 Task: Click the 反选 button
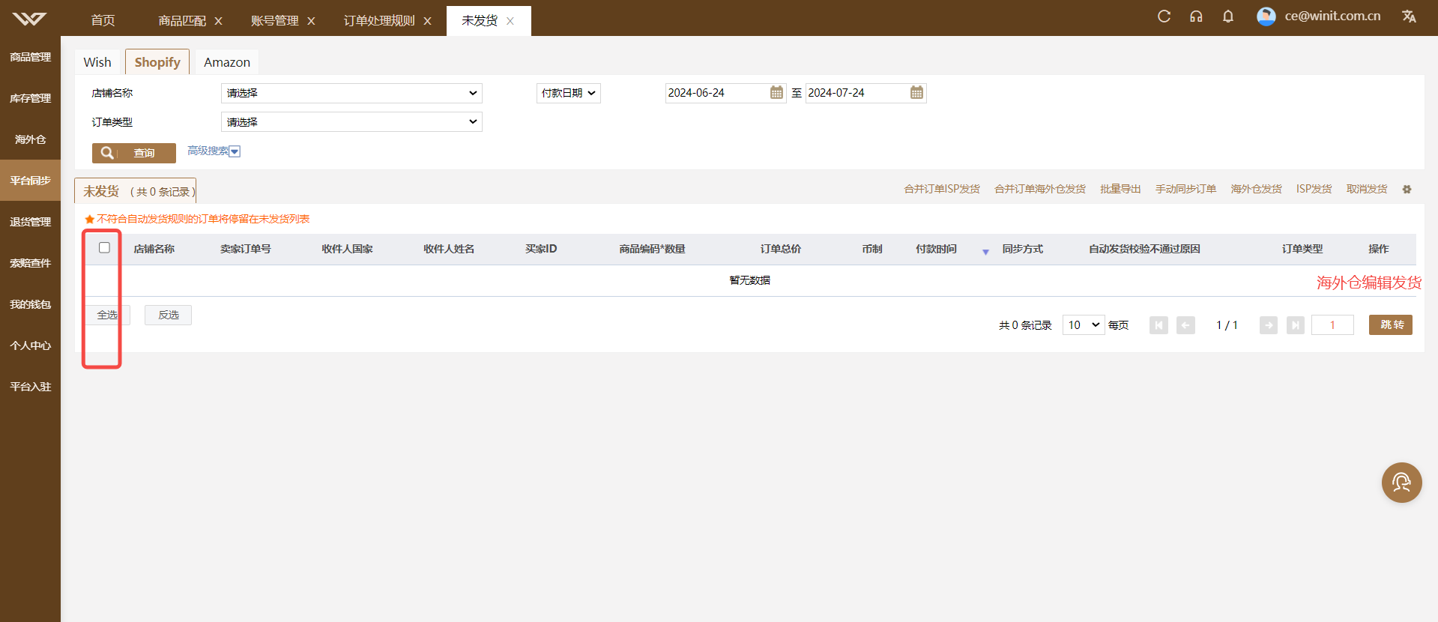169,315
